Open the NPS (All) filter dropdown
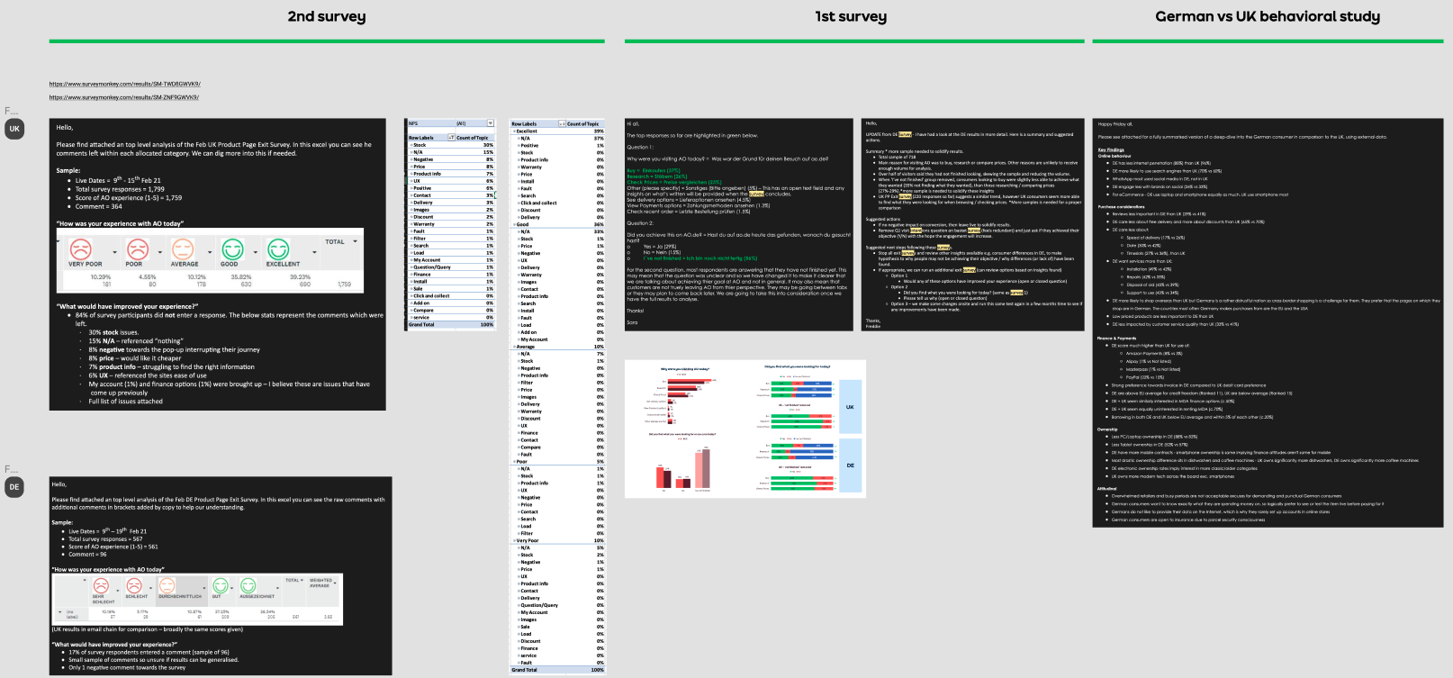This screenshot has width=1453, height=678. (491, 123)
